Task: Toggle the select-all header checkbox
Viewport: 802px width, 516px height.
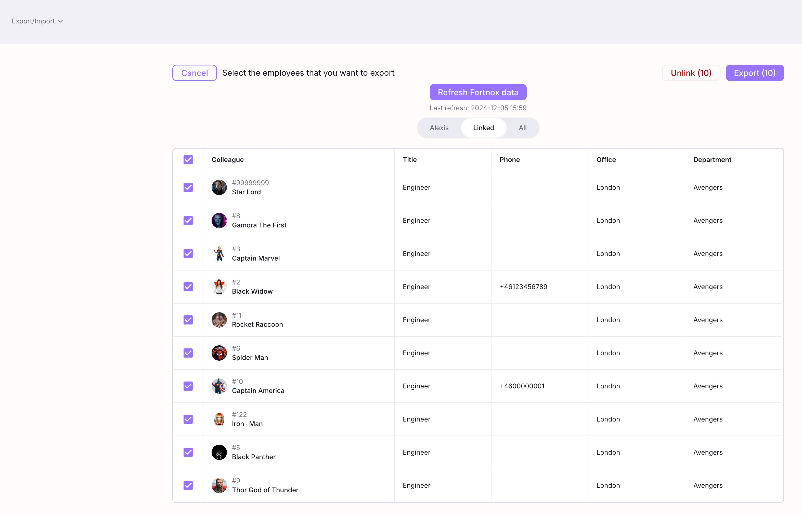Action: coord(188,159)
